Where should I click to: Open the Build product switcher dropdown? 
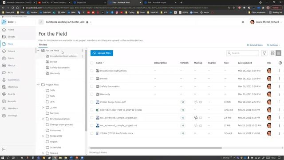click(x=9, y=22)
